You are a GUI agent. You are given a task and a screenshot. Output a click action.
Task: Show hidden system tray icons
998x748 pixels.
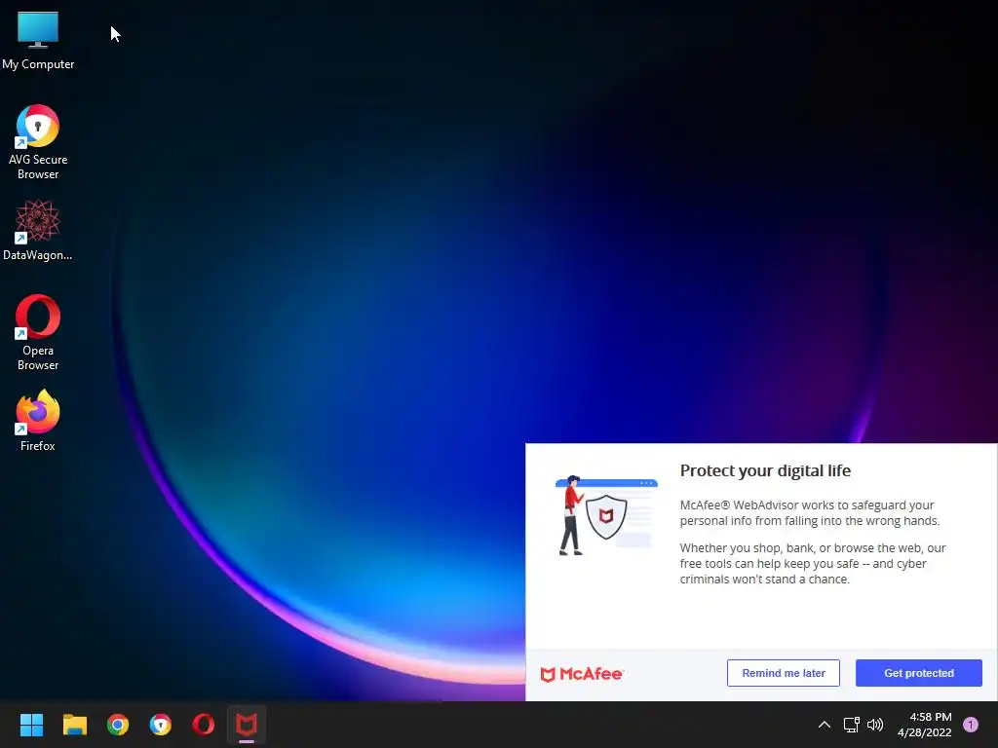click(825, 725)
